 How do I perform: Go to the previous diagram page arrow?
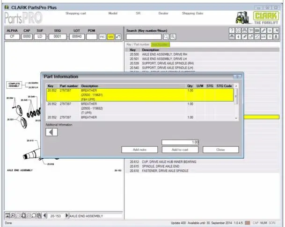[x=45, y=215]
